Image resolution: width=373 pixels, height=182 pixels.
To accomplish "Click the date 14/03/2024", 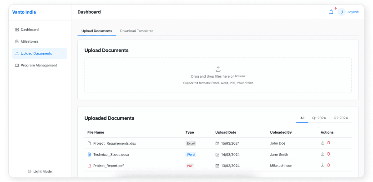I will tap(230, 154).
